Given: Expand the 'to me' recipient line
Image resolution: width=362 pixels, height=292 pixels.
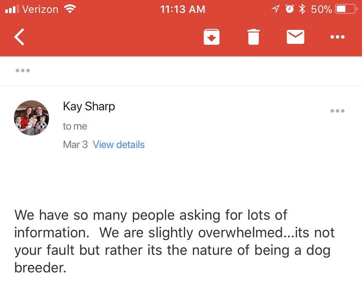Looking at the screenshot, I should [x=75, y=126].
